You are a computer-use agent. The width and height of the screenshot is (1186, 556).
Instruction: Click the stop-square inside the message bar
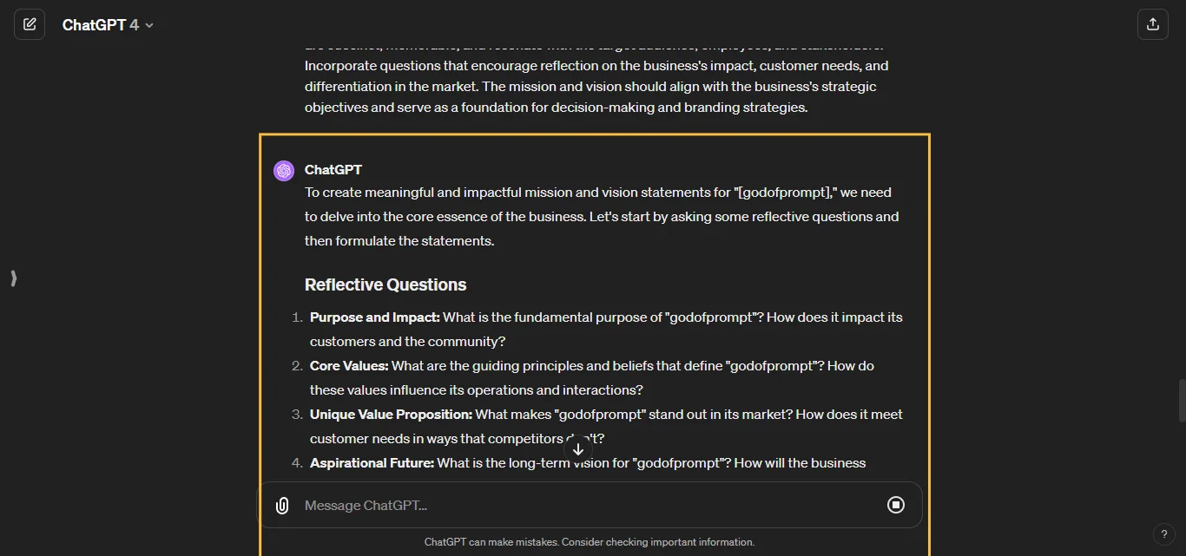(x=896, y=505)
